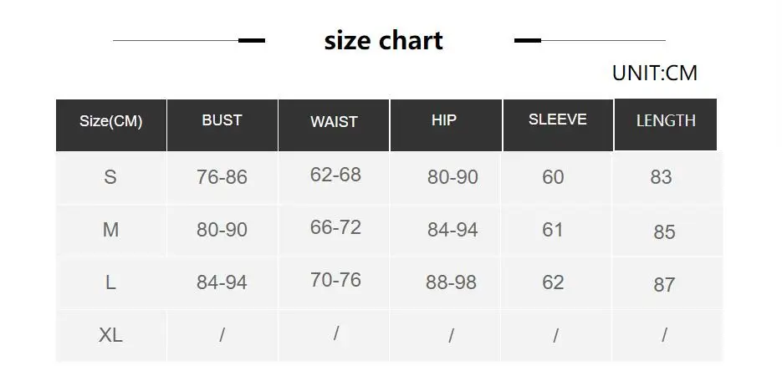Select the BUST column header
The height and width of the screenshot is (366, 782).
(222, 125)
